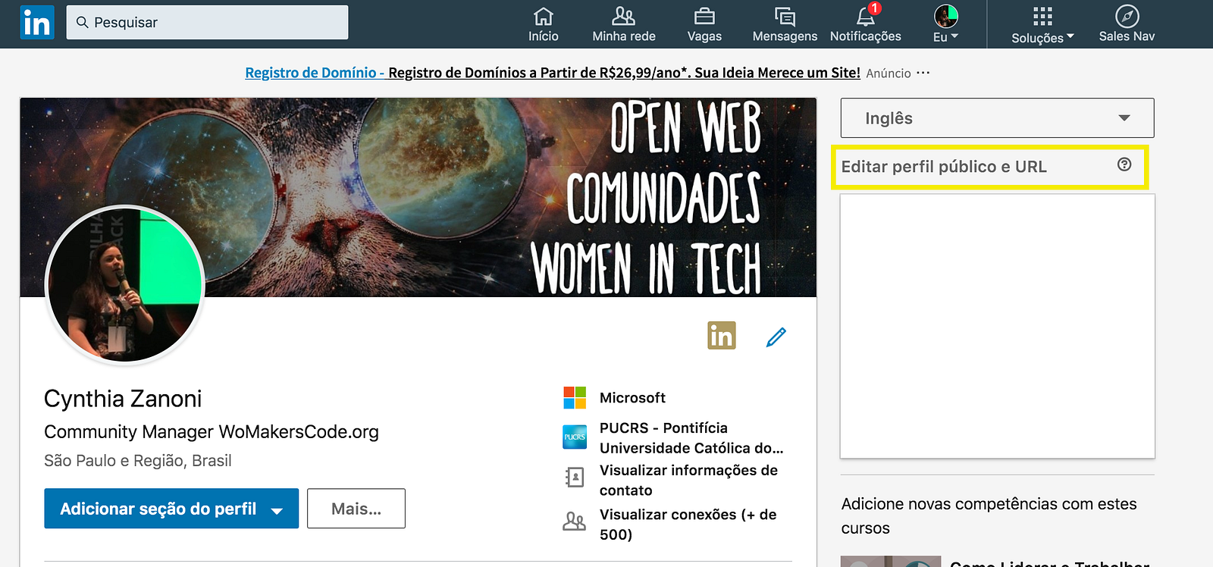Image resolution: width=1213 pixels, height=567 pixels.
Task: Click help icon beside Editar perfil público
Action: pos(1124,164)
